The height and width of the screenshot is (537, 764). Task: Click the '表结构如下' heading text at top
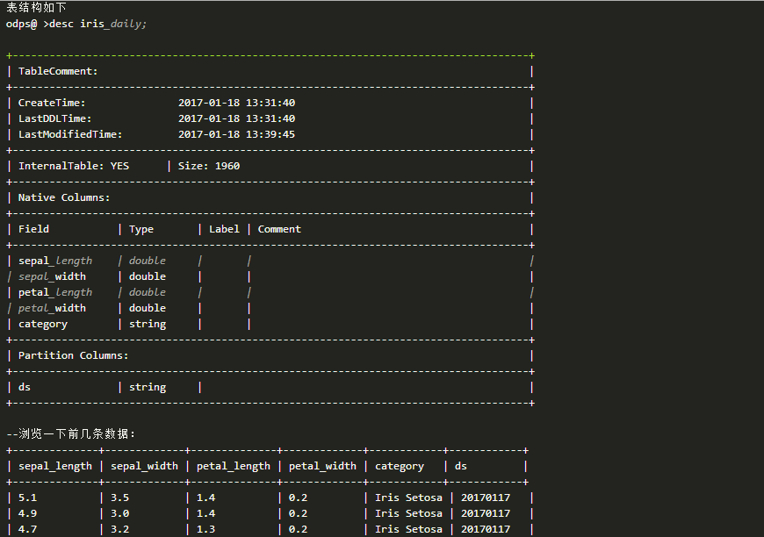coord(36,7)
